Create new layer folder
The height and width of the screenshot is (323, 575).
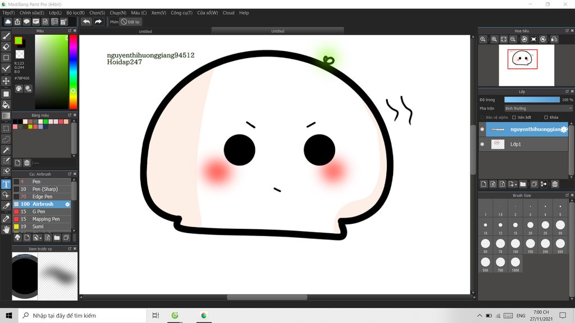[x=523, y=184]
